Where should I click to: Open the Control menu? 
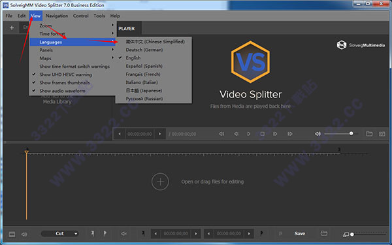click(x=81, y=16)
